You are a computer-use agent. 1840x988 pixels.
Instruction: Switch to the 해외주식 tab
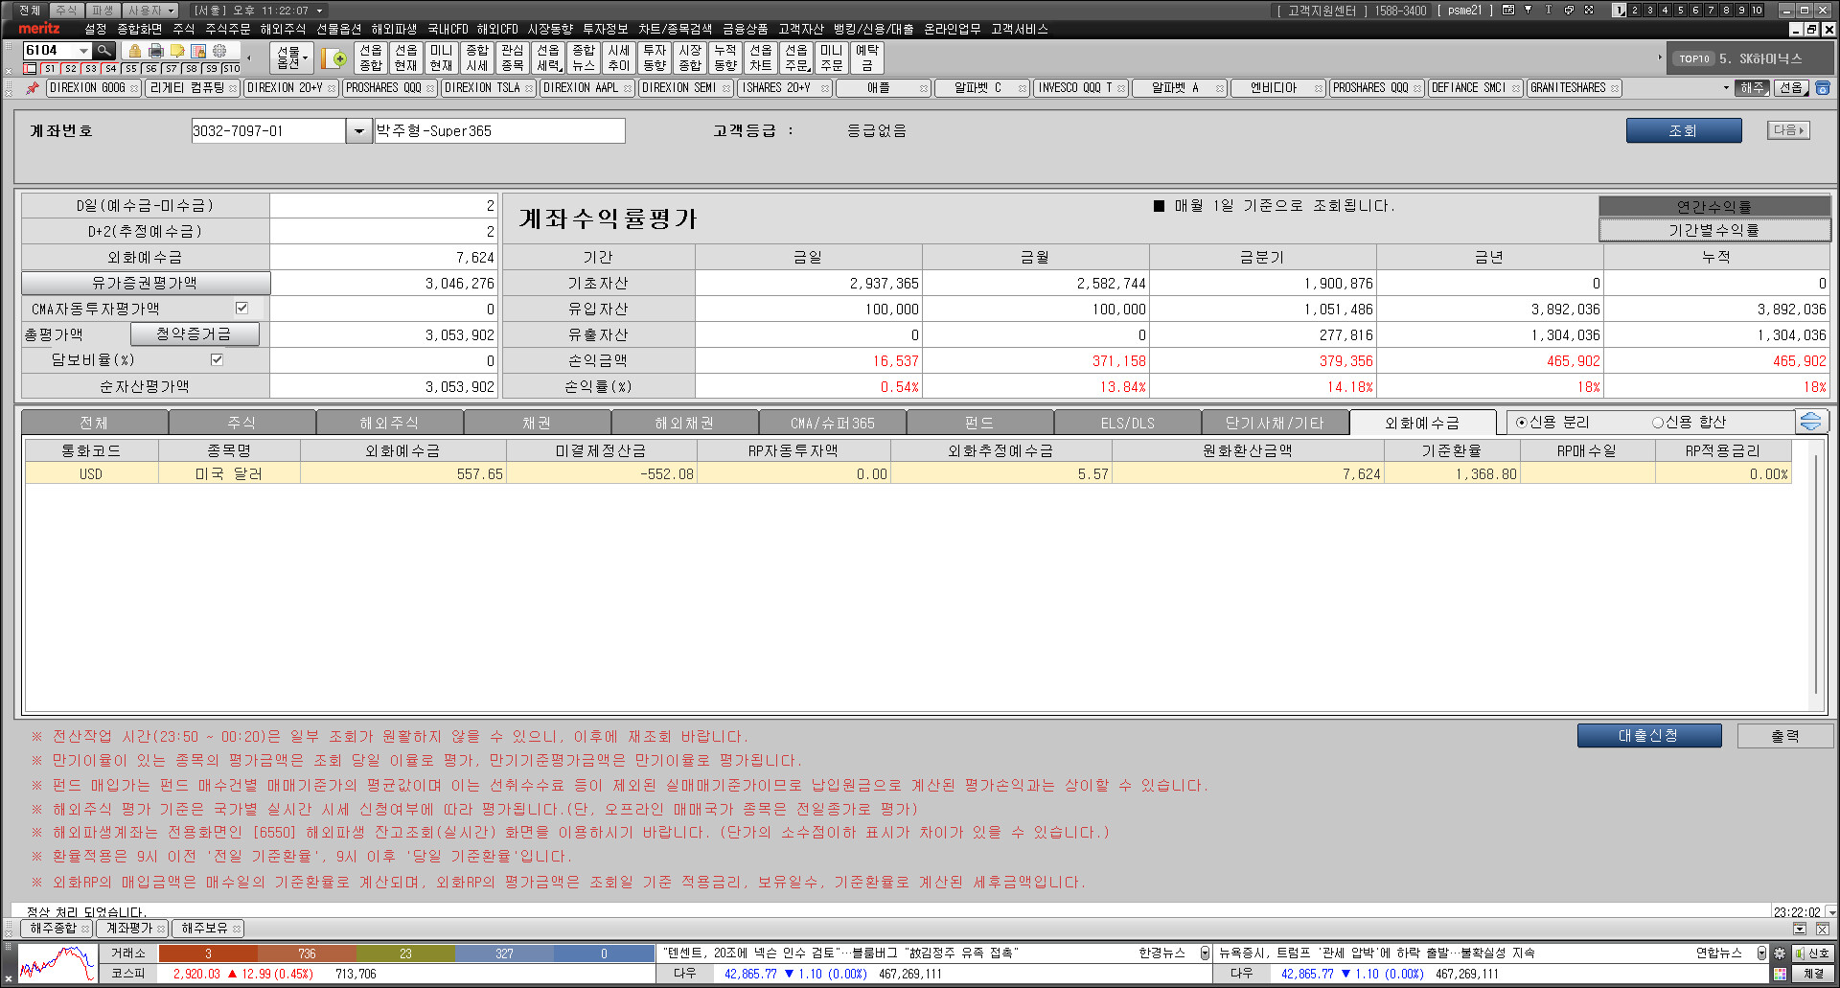[x=389, y=423]
